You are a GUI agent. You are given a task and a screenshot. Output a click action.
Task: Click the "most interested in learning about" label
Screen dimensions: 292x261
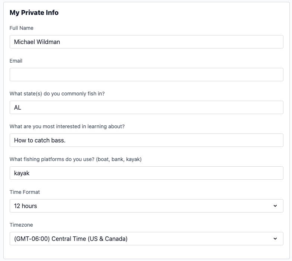67,126
